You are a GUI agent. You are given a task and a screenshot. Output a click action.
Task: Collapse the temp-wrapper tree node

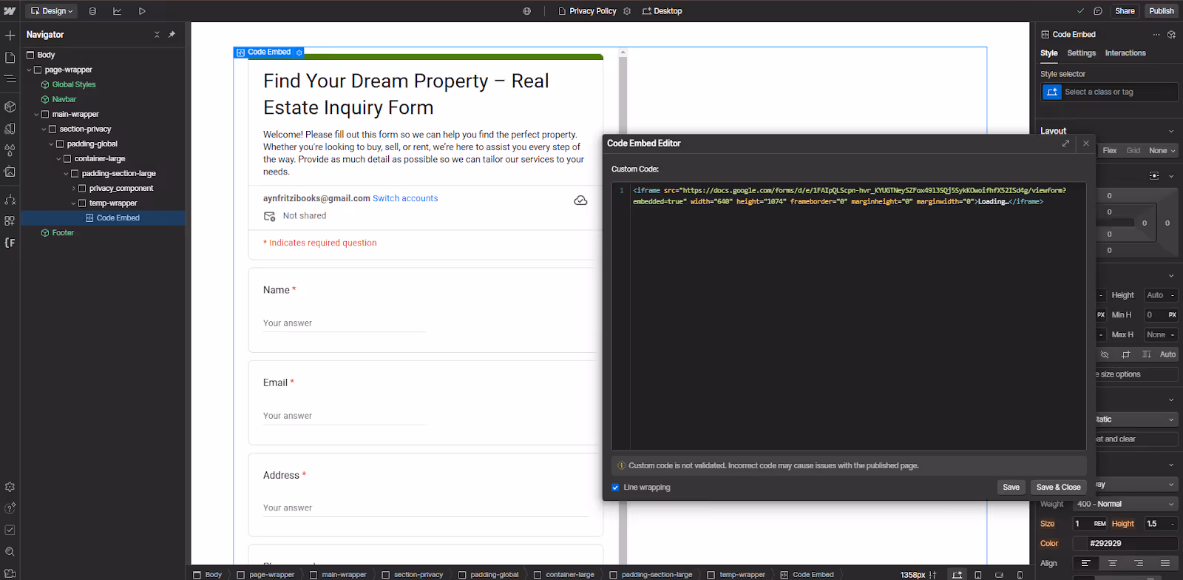[x=73, y=203]
